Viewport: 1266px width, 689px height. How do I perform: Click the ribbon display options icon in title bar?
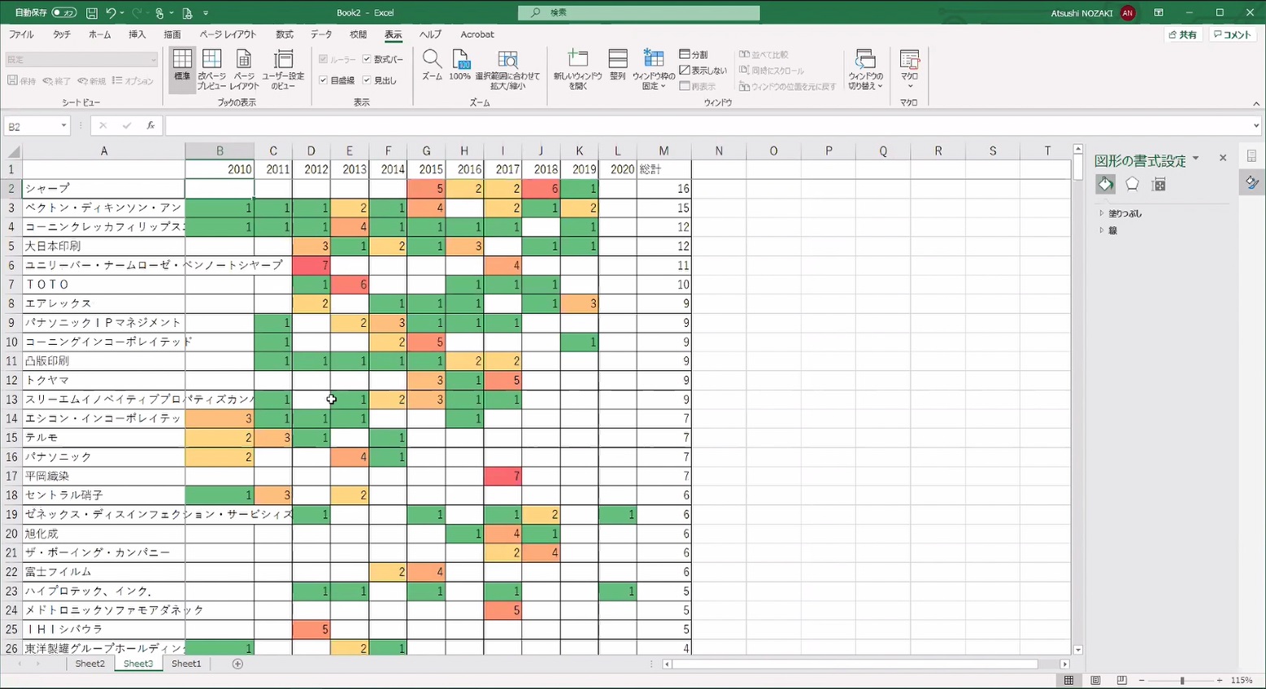pyautogui.click(x=1159, y=12)
